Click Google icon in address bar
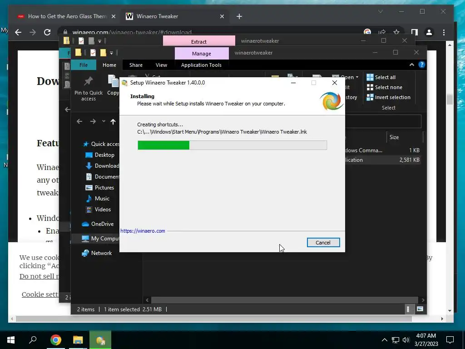465x349 pixels. click(367, 32)
